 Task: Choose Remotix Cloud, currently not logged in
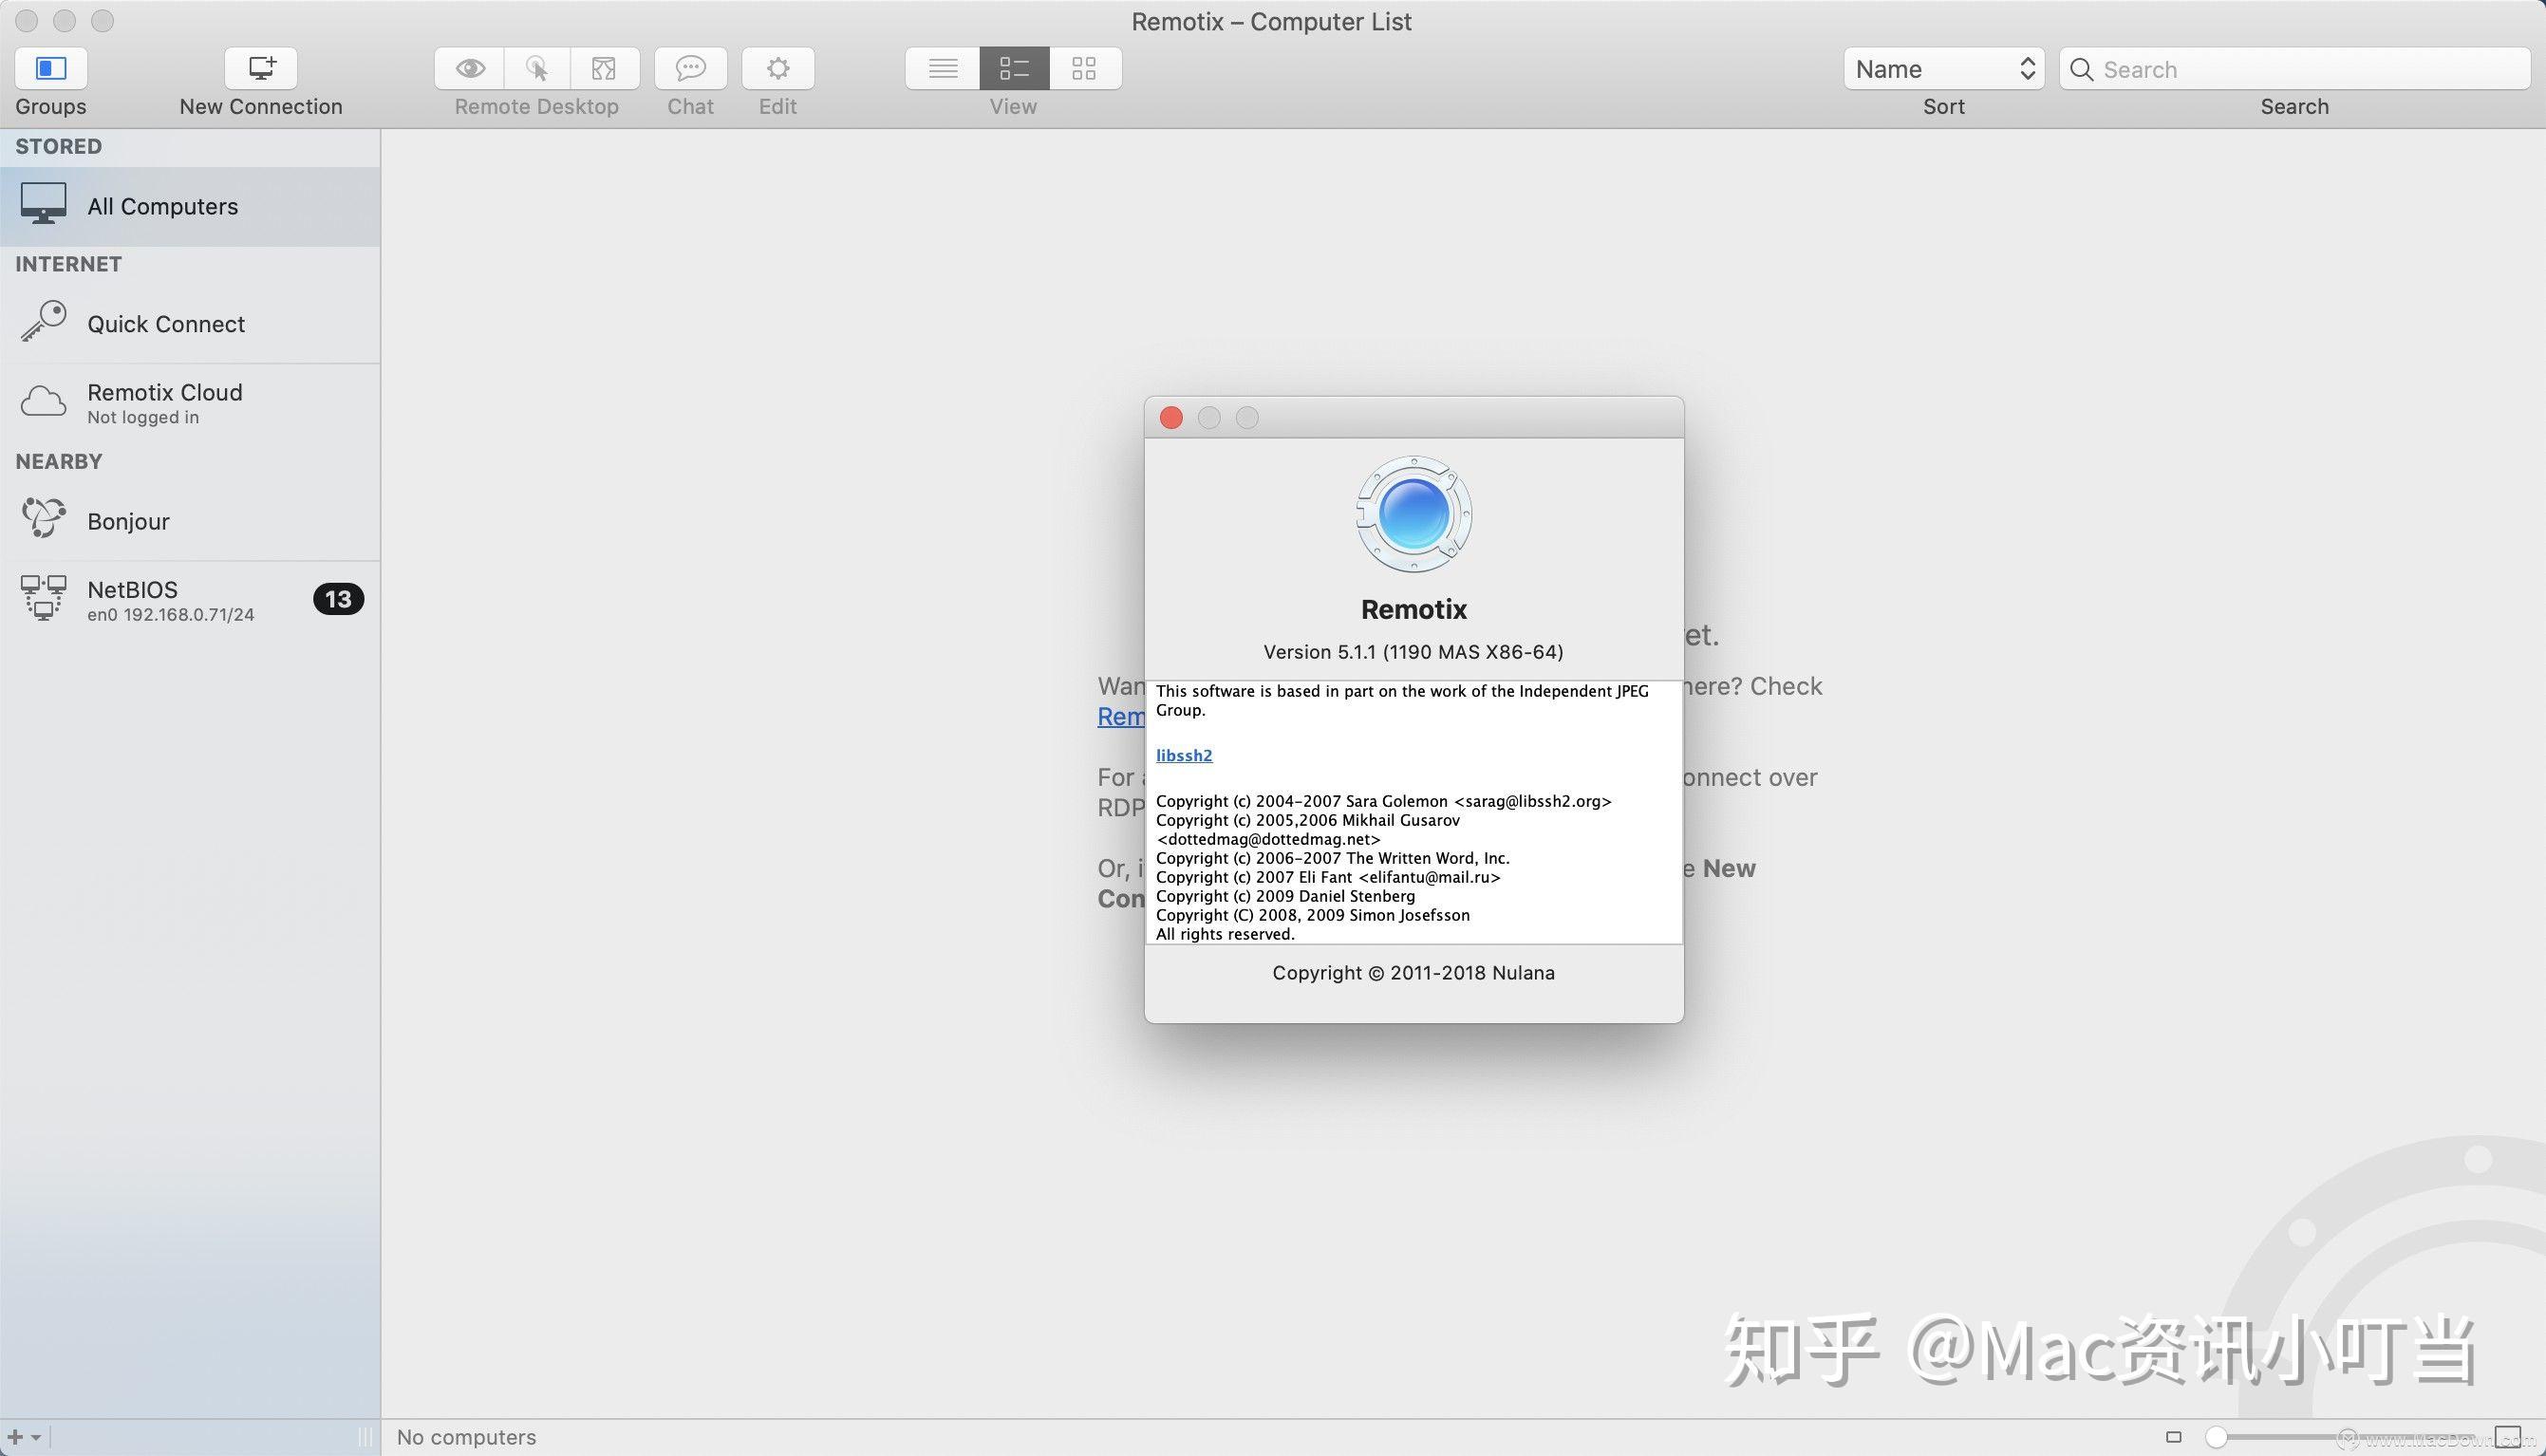[164, 402]
